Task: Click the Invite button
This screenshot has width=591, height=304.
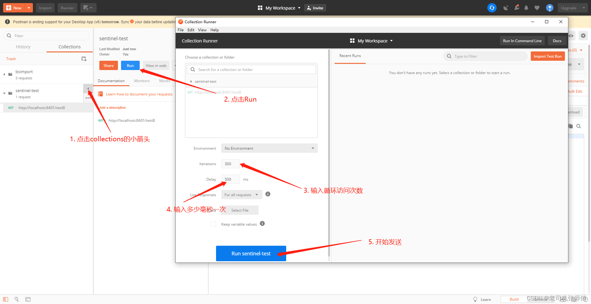Action: pos(315,8)
